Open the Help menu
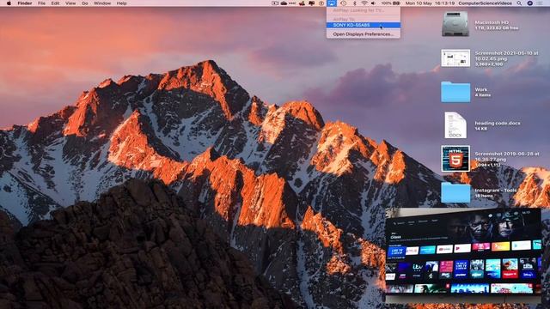550x309 pixels. click(121, 3)
